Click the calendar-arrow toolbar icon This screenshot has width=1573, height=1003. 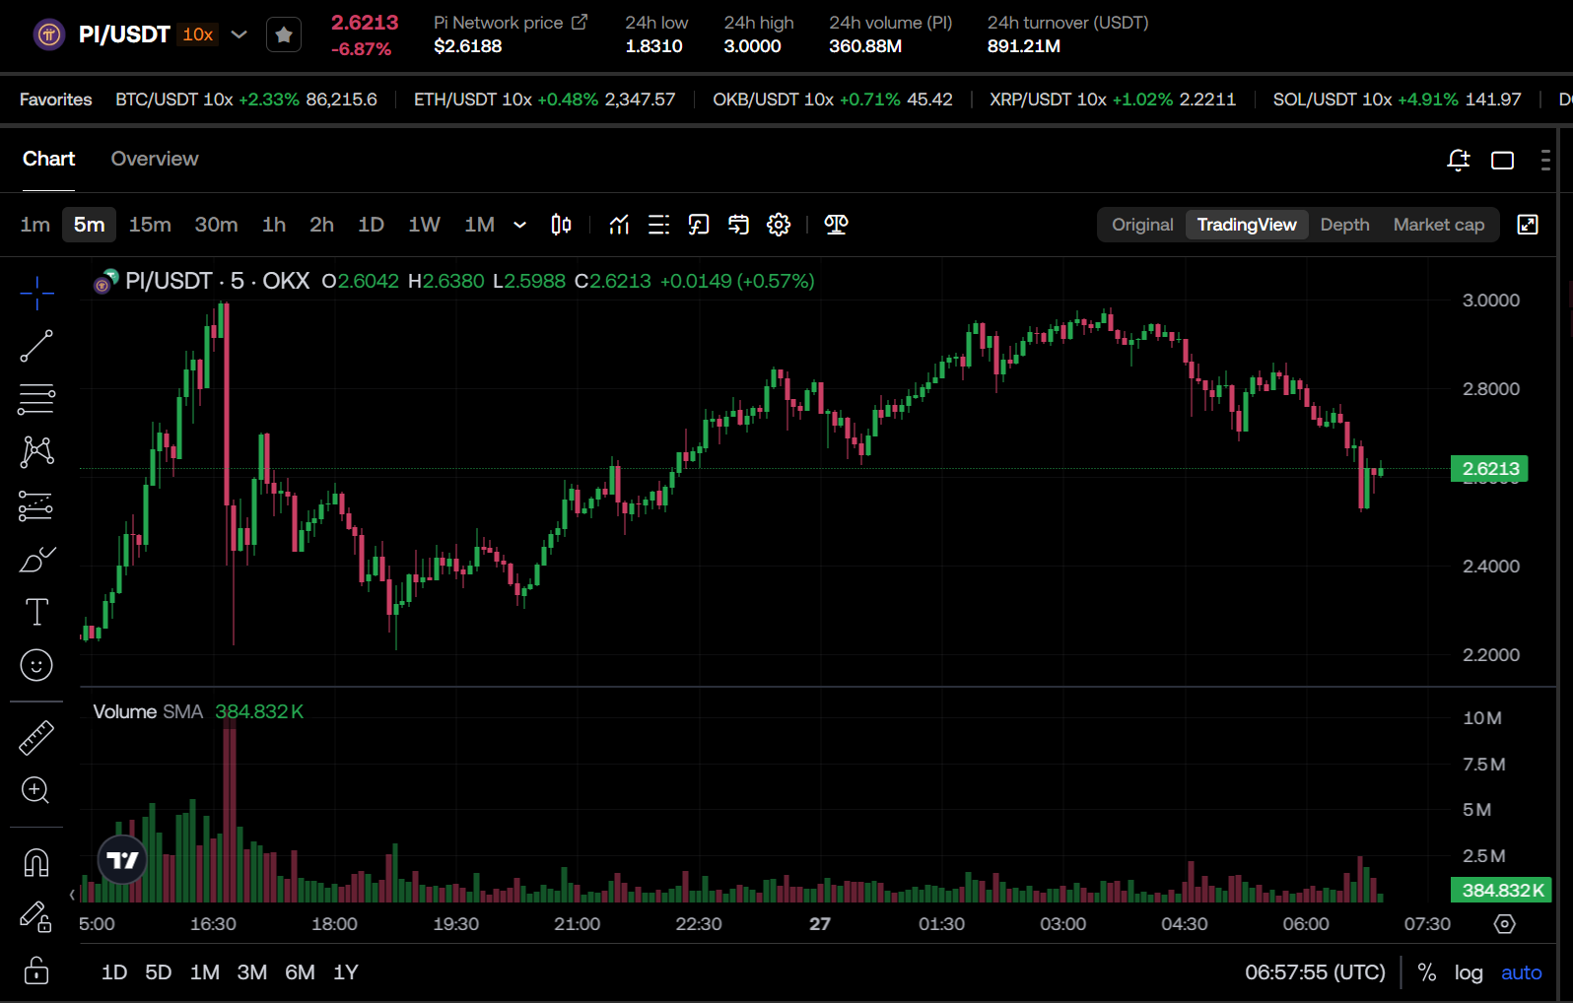[738, 225]
